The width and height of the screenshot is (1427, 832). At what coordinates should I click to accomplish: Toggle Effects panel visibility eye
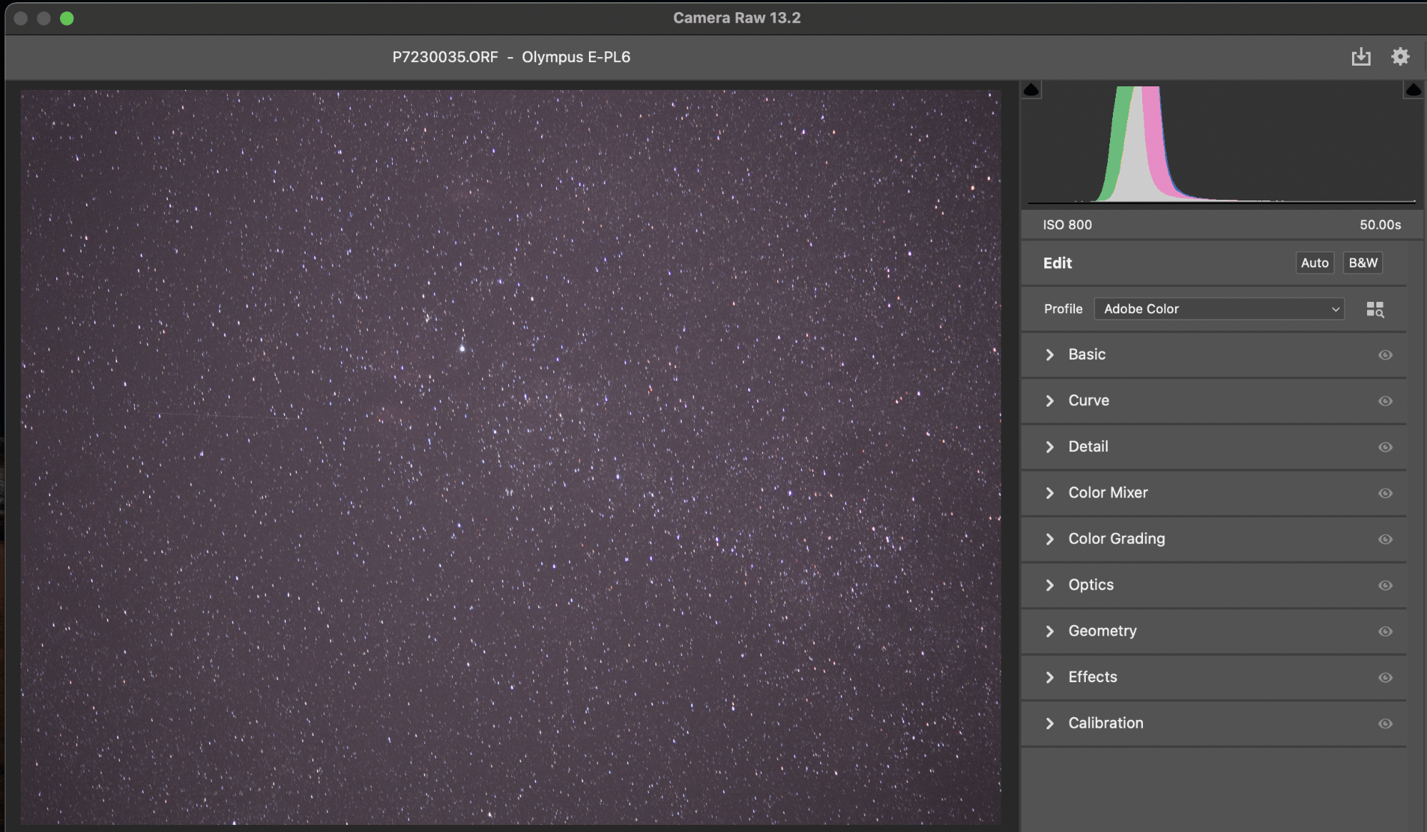pyautogui.click(x=1385, y=677)
